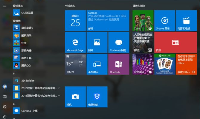Open the calendar tile showing 星期二 25
Image resolution: width=200 pixels, height=119 pixels.
point(75,21)
